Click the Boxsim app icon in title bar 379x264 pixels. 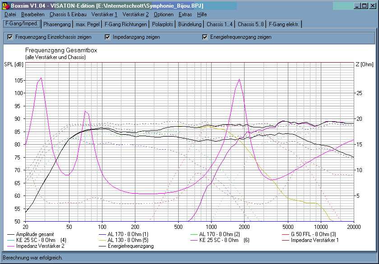[5, 6]
